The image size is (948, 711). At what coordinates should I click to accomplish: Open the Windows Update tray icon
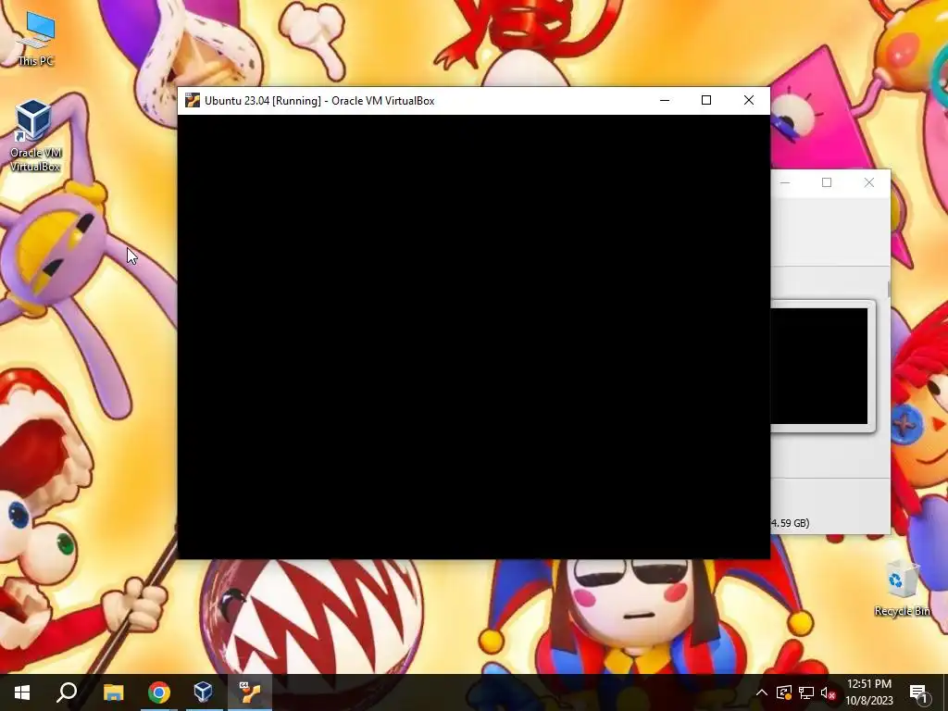coord(784,692)
